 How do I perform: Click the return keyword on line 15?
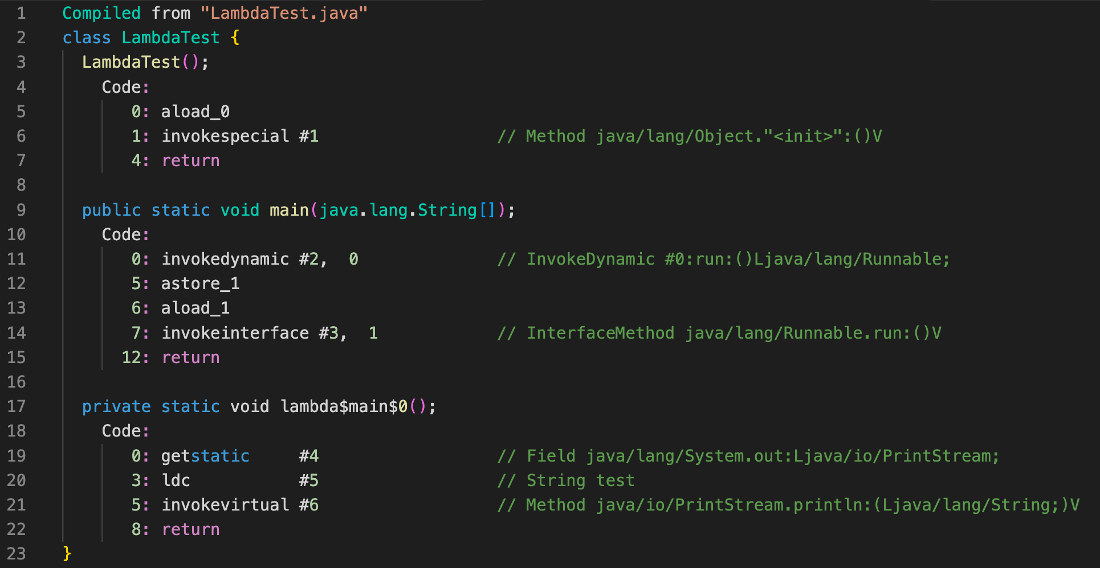[190, 357]
